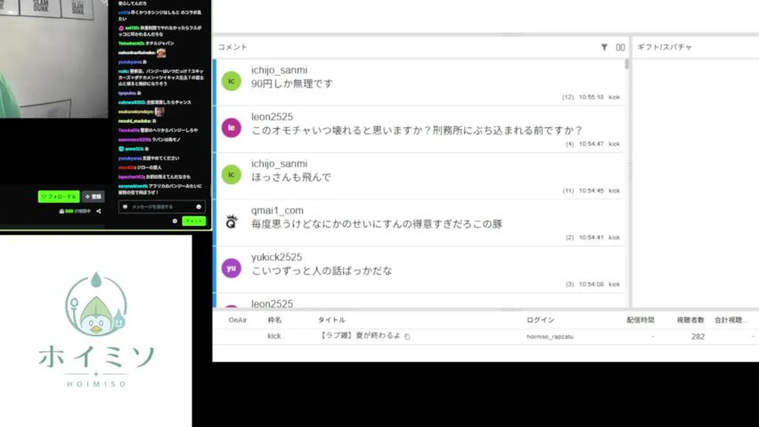
Task: Open the emoji picker in chat message box
Action: [198, 207]
